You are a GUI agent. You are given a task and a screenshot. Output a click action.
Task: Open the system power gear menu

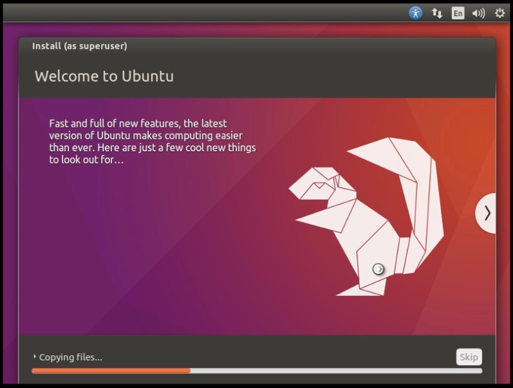(499, 13)
